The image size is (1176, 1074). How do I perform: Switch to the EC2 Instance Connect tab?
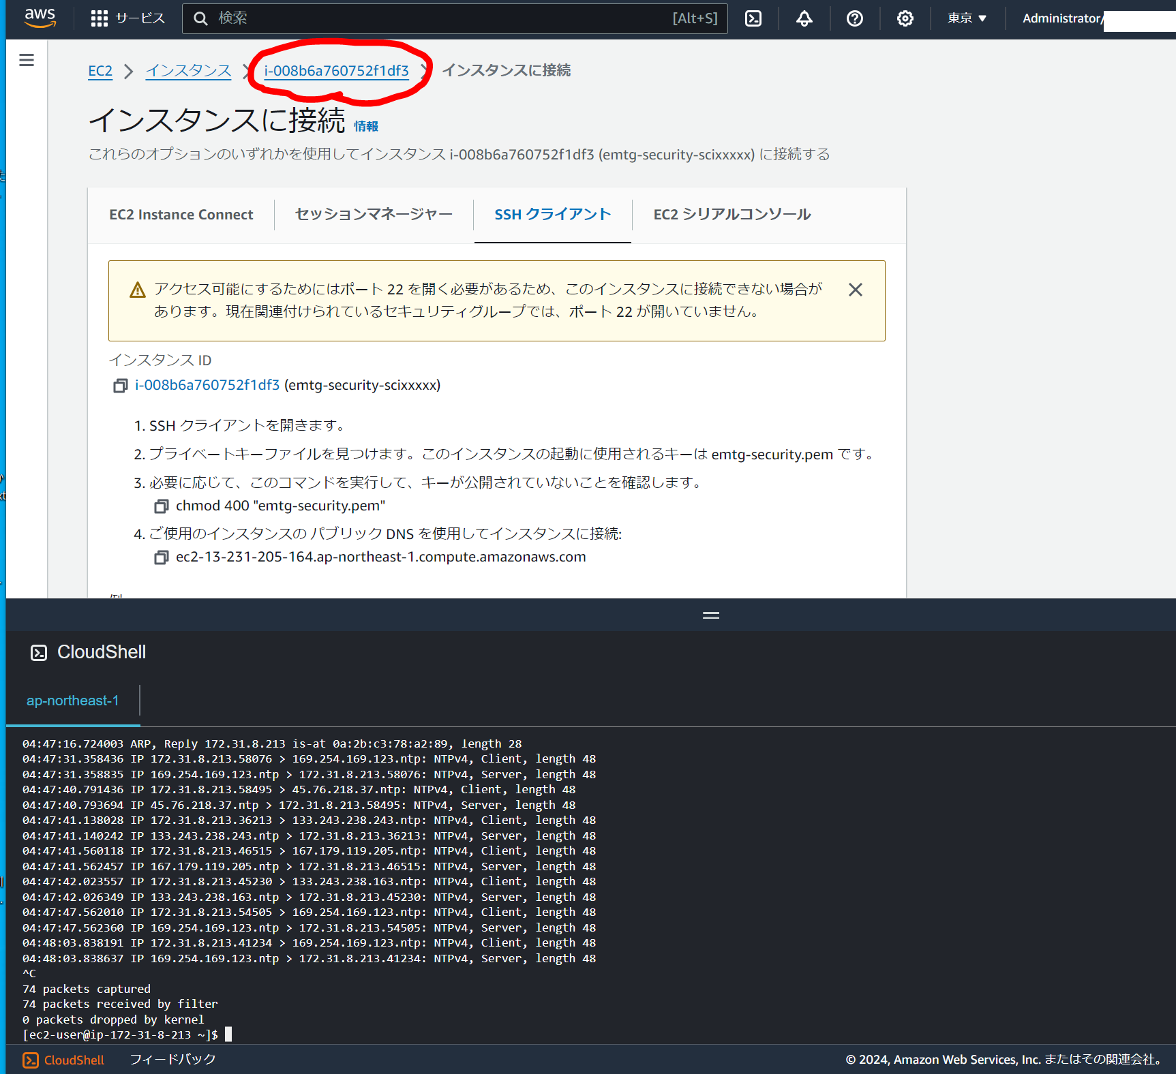click(181, 215)
